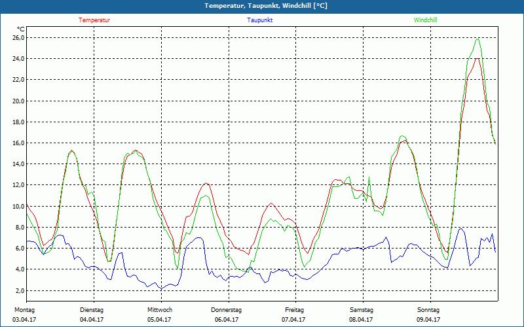Choose the Donnerstag day label
The image size is (524, 327).
(x=227, y=309)
